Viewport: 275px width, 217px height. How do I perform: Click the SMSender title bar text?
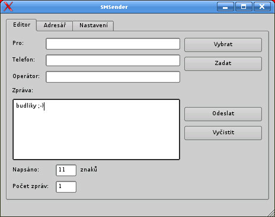114,7
